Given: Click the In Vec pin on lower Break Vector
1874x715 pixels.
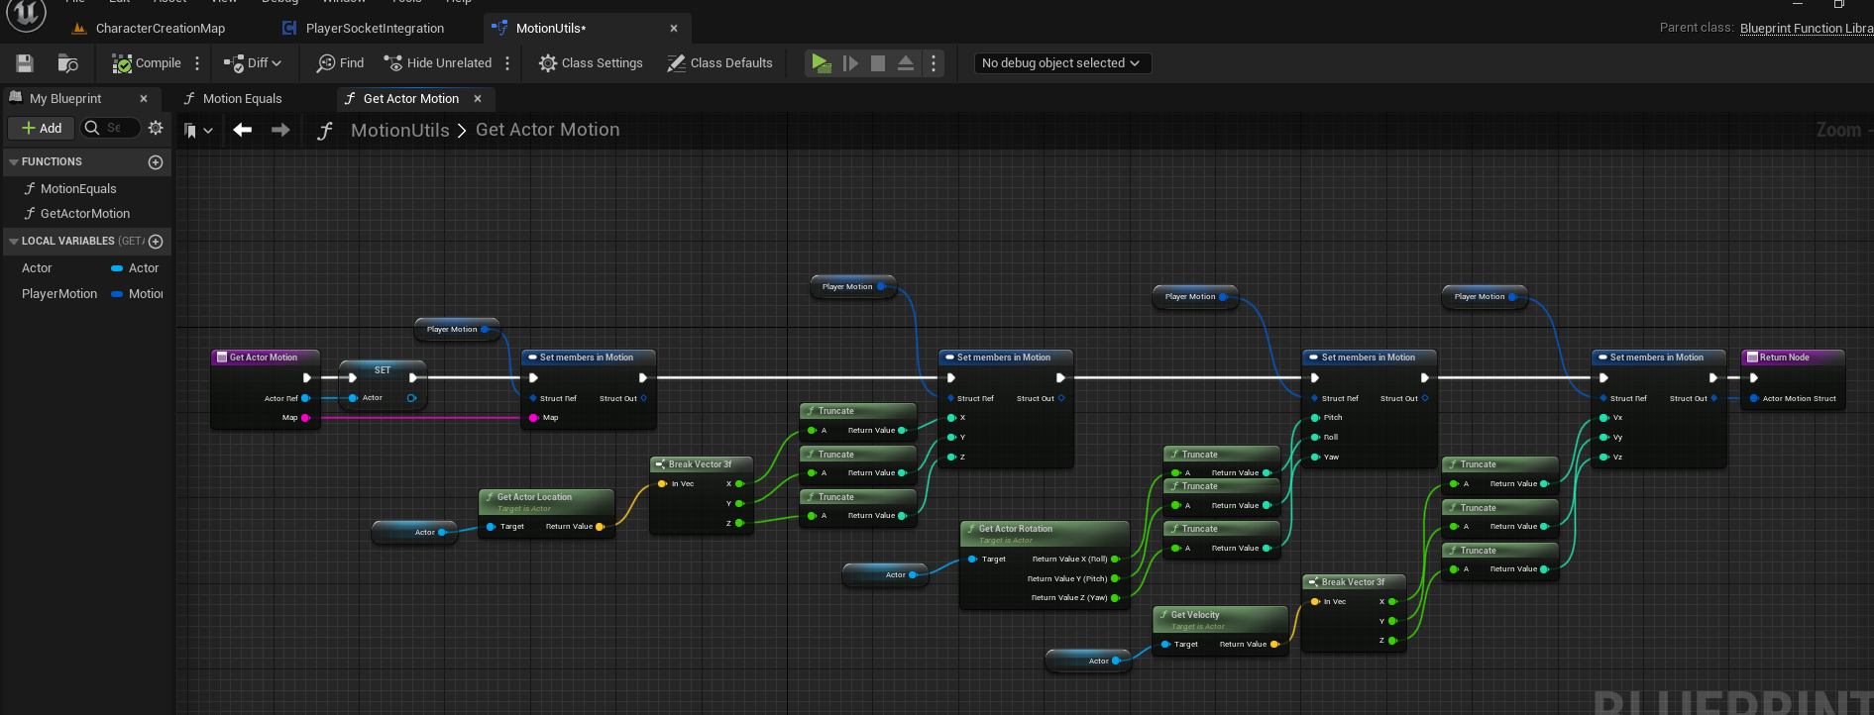Looking at the screenshot, I should pyautogui.click(x=1316, y=602).
